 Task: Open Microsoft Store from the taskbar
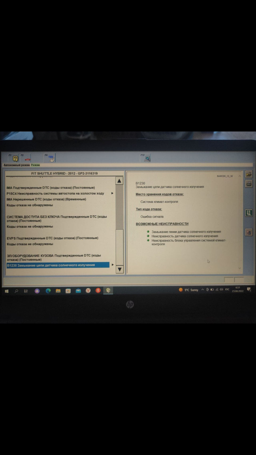pos(68,291)
